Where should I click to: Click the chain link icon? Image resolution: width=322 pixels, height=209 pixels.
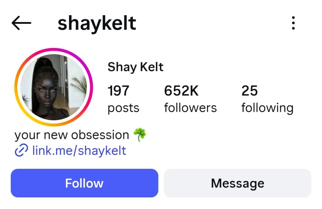[x=21, y=150]
